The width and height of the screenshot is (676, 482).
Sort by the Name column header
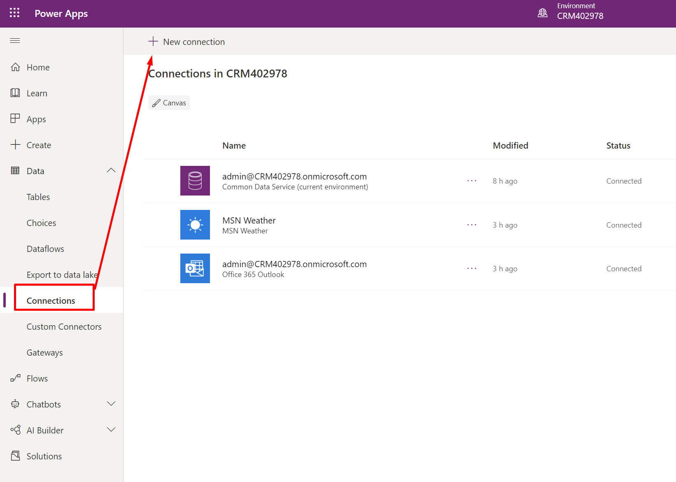[x=234, y=145]
